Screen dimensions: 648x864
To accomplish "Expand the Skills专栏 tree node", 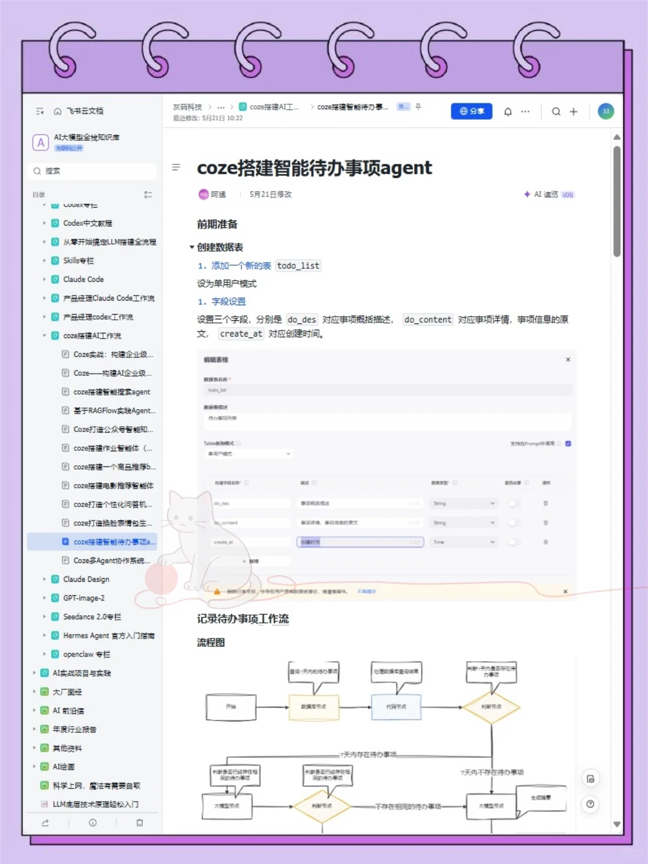I will point(44,260).
